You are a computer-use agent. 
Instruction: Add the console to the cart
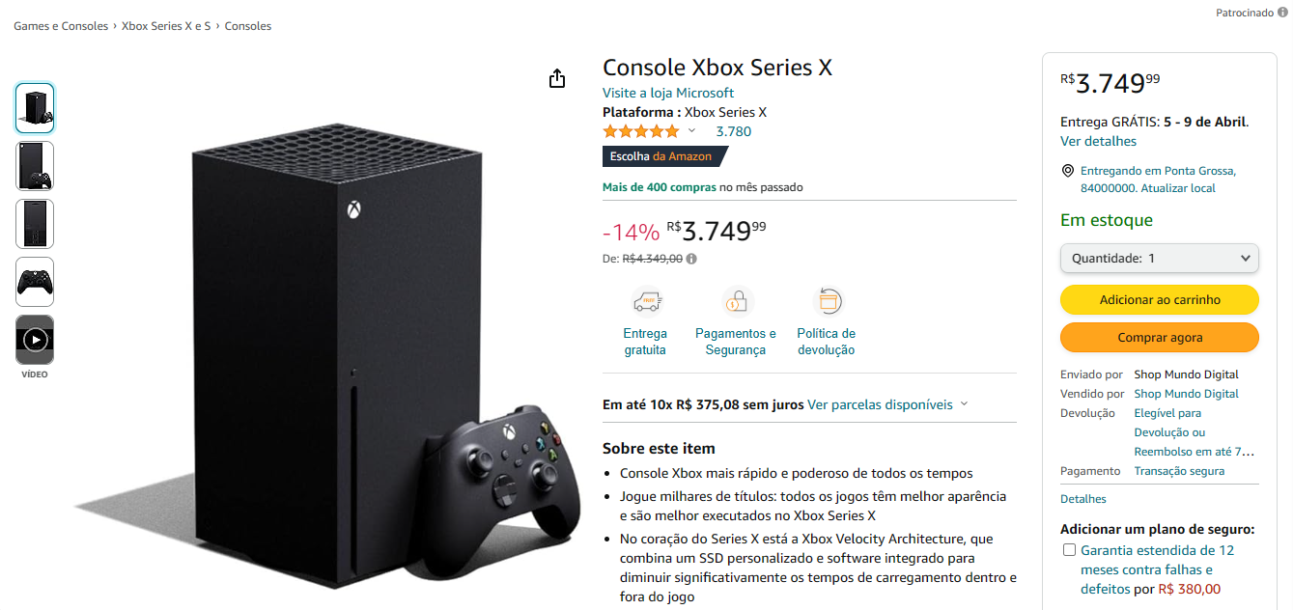click(x=1159, y=300)
